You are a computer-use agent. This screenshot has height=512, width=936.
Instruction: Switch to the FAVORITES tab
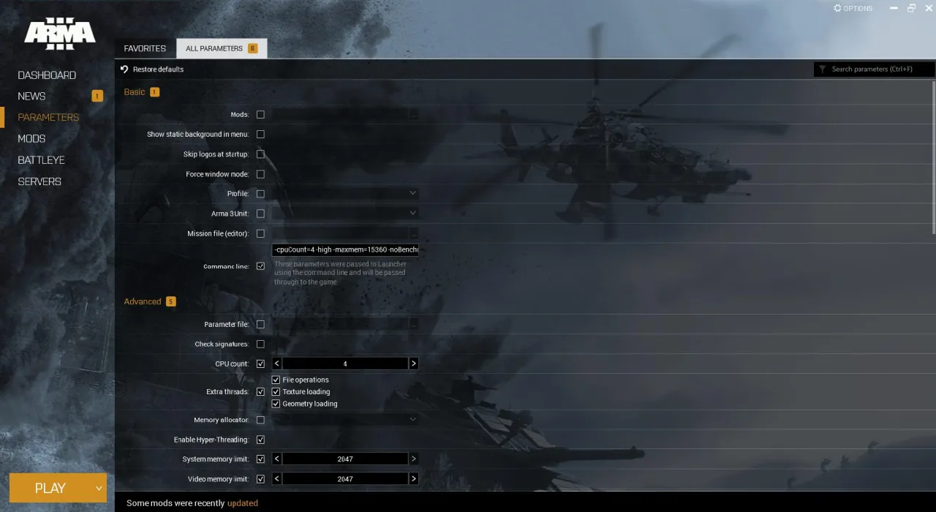point(145,48)
